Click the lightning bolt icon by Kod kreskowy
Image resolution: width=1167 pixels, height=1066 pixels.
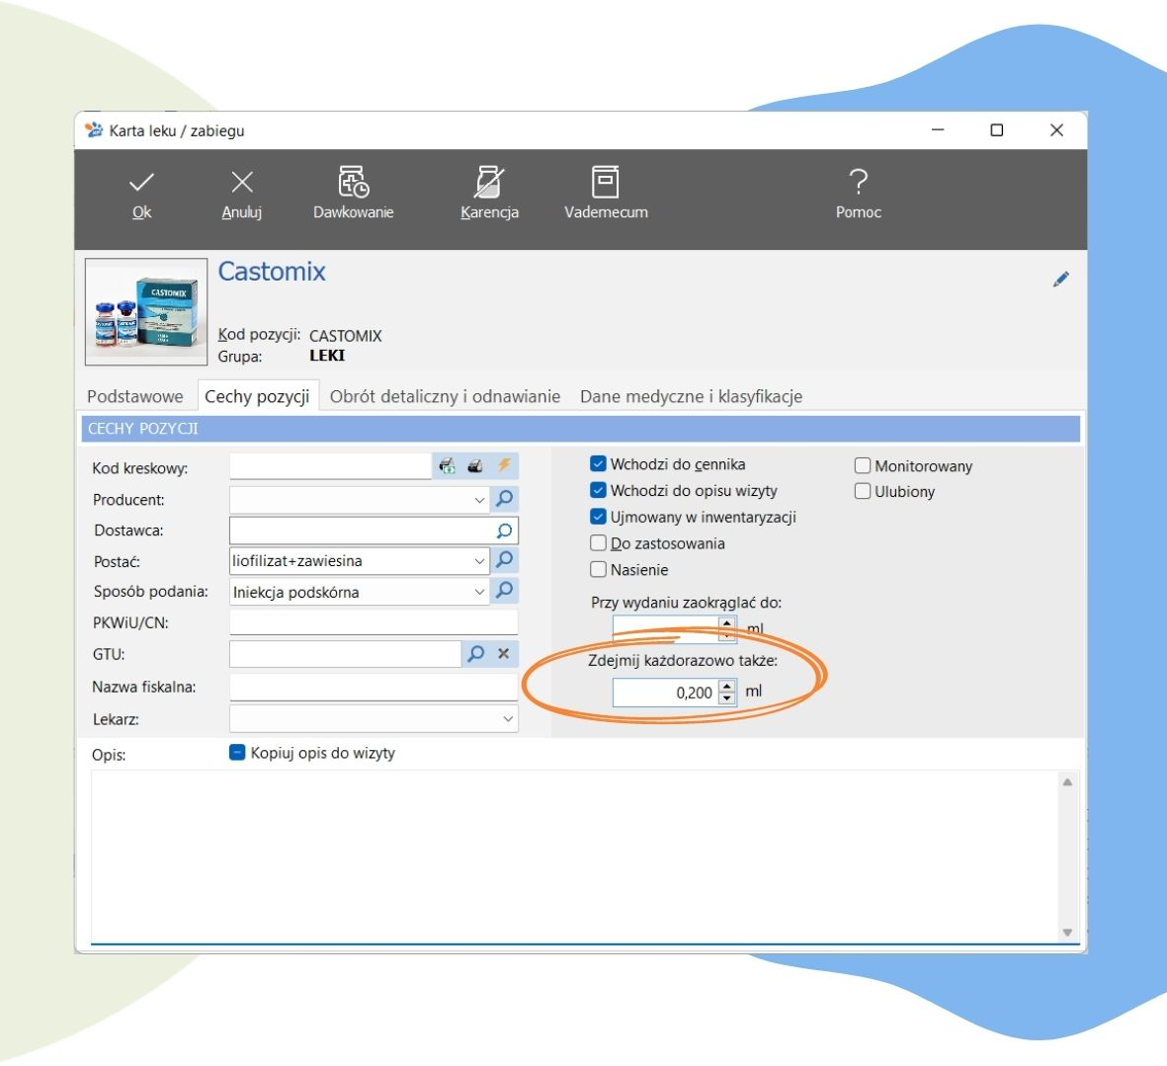tap(504, 465)
